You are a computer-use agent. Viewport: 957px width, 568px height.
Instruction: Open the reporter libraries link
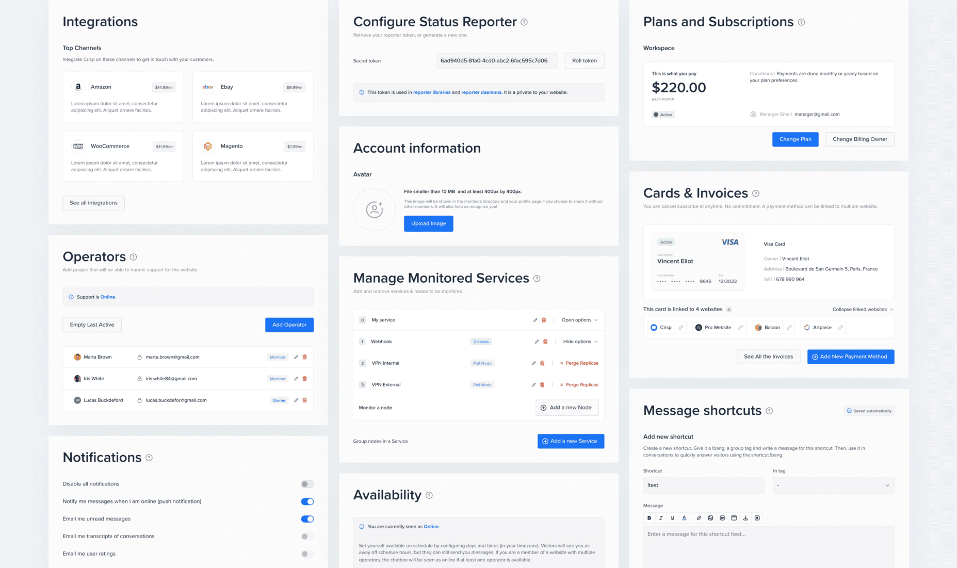(x=432, y=92)
